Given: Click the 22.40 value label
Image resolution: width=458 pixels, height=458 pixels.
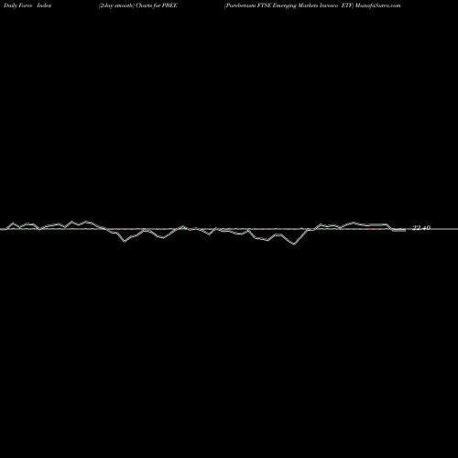Looking at the screenshot, I should point(421,228).
